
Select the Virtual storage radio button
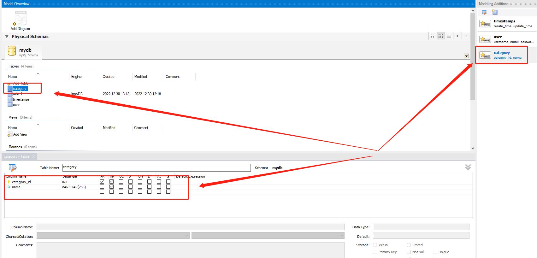pos(375,245)
